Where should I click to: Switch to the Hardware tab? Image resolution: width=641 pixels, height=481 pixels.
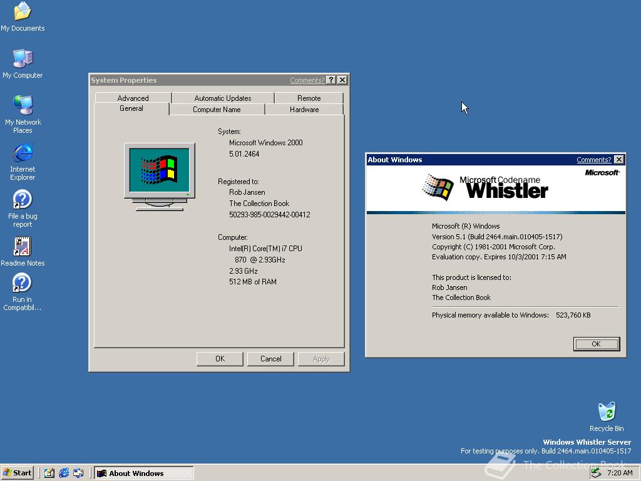tap(304, 109)
